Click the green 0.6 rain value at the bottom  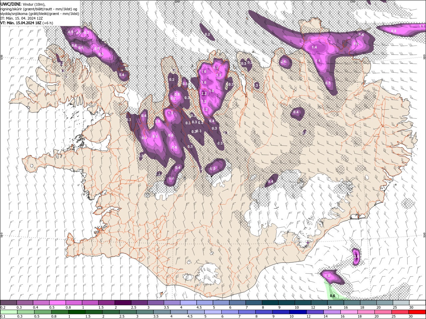[332, 296]
